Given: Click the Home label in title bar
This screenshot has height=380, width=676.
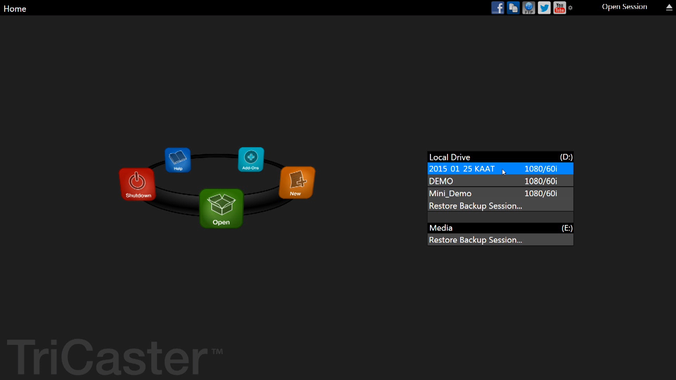Looking at the screenshot, I should pos(15,9).
